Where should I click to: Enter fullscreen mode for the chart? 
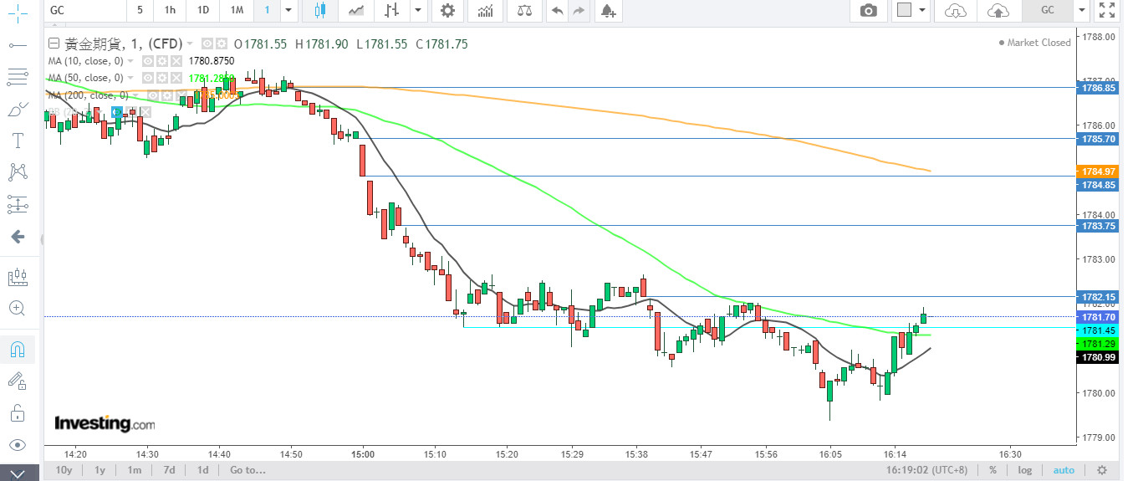pos(1107,11)
